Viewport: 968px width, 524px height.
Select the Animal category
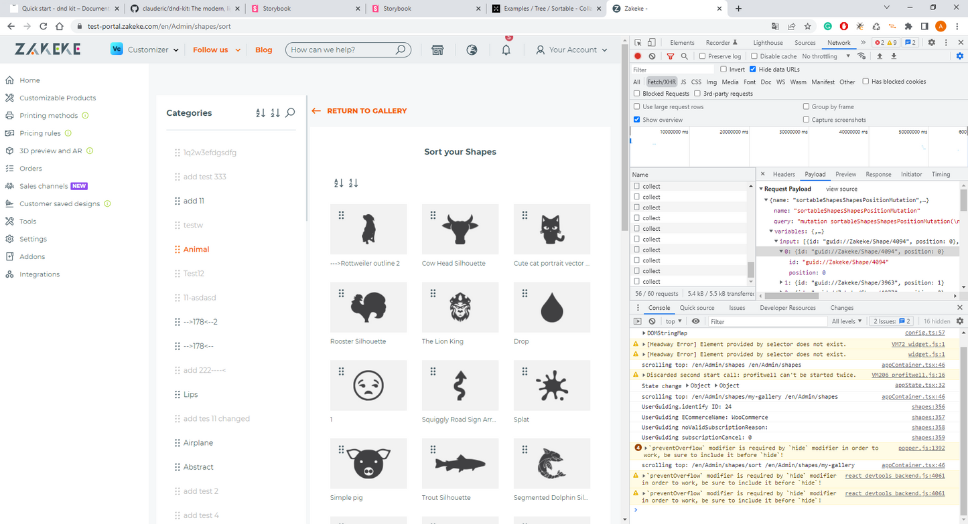[x=196, y=249]
